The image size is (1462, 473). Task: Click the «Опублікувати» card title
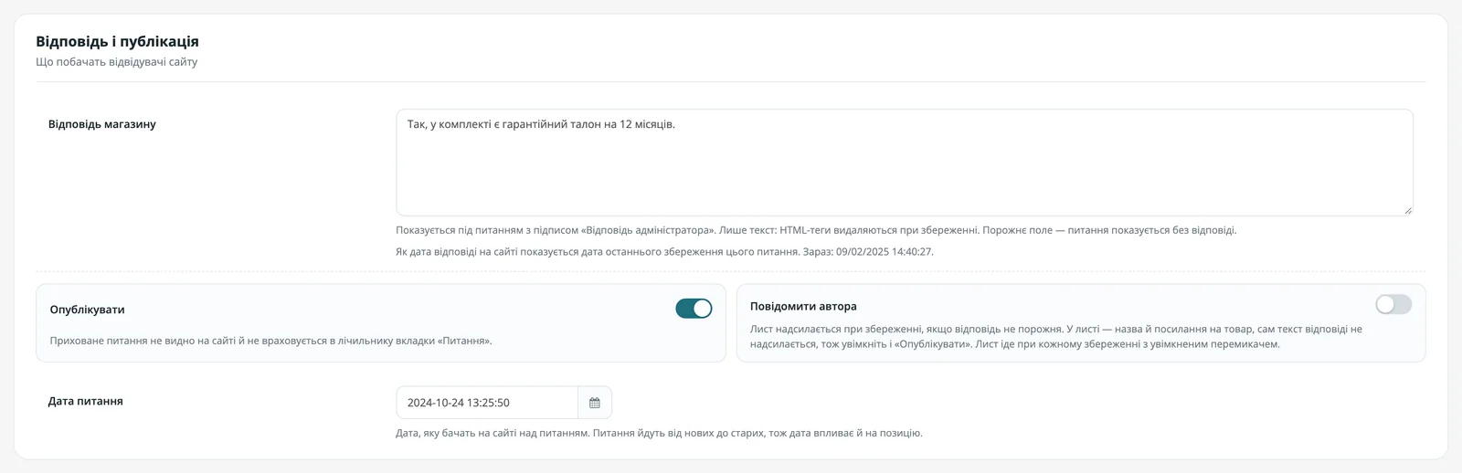pos(88,310)
